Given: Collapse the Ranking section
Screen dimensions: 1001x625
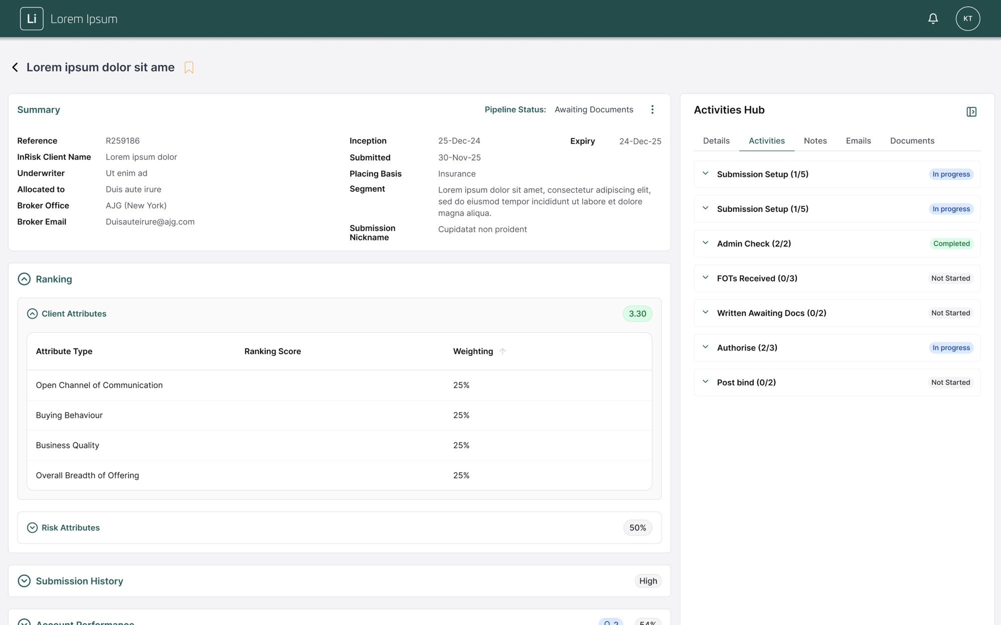Looking at the screenshot, I should tap(24, 279).
